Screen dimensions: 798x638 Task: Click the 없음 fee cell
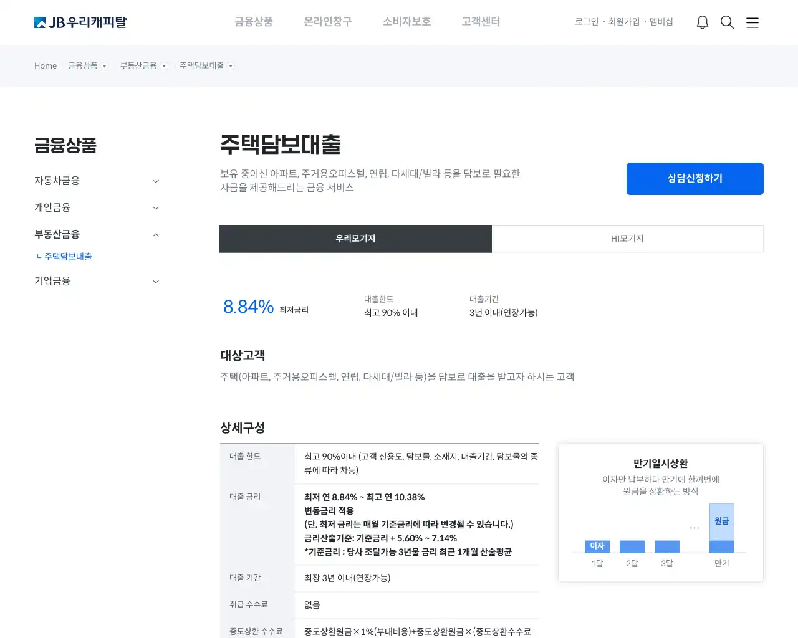click(312, 605)
